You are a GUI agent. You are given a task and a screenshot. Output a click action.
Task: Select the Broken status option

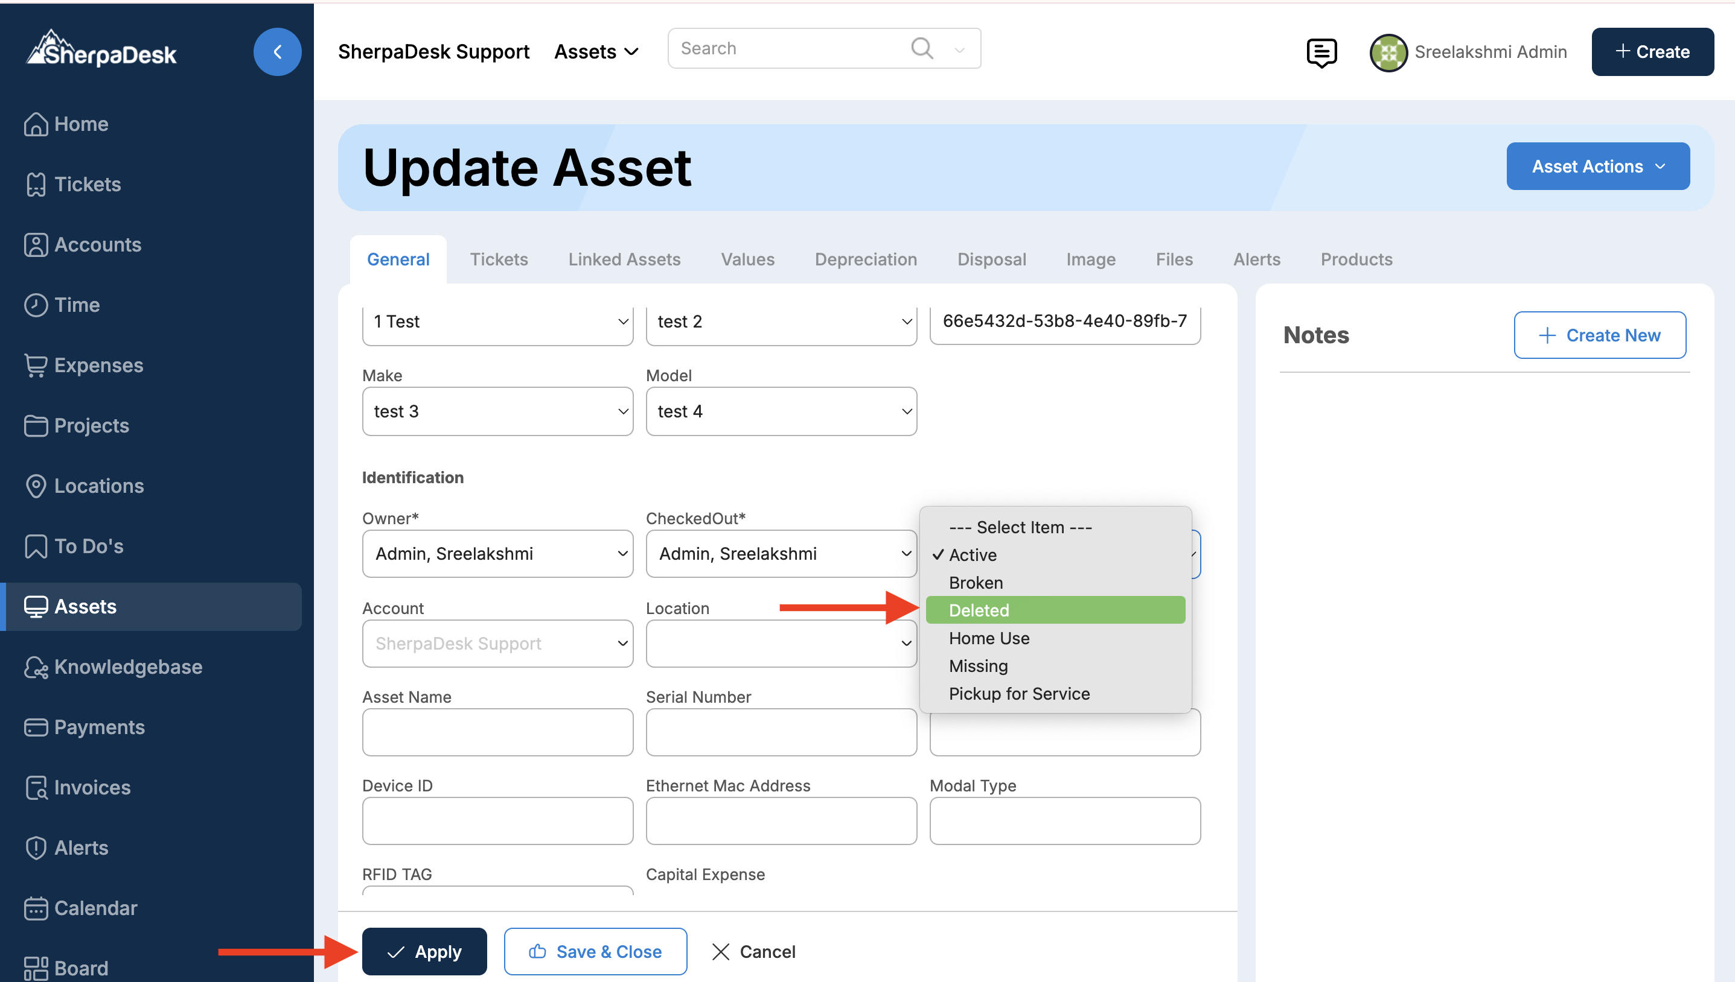(x=976, y=583)
